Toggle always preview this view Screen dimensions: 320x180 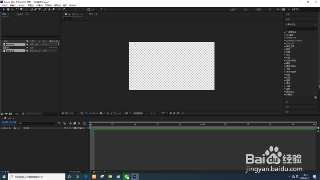pyautogui.click(x=63, y=113)
